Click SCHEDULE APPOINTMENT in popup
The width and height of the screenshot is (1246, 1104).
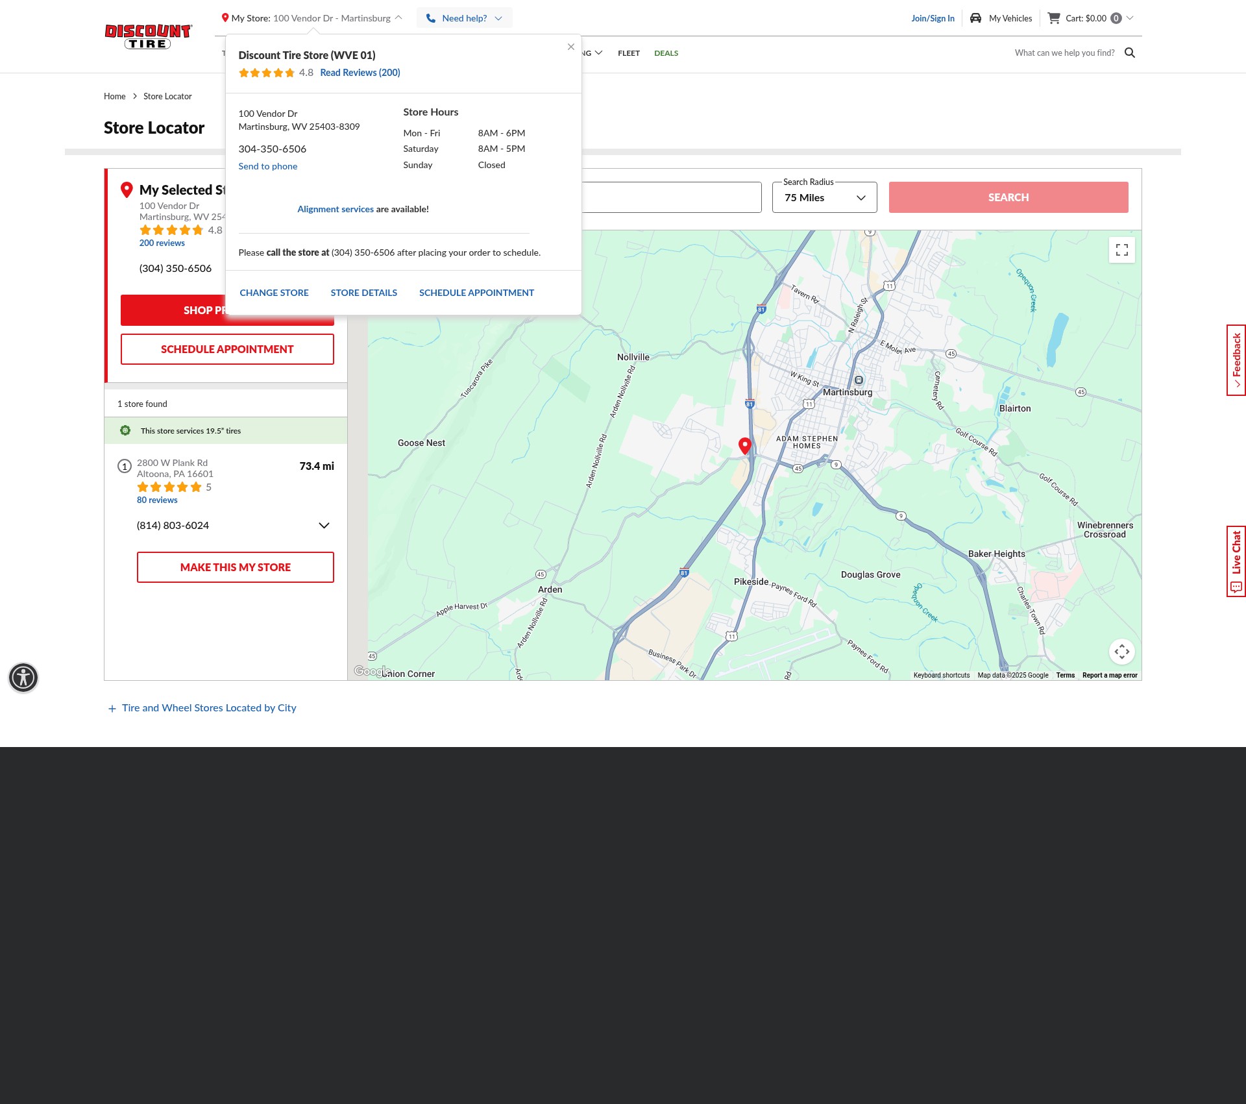tap(476, 293)
